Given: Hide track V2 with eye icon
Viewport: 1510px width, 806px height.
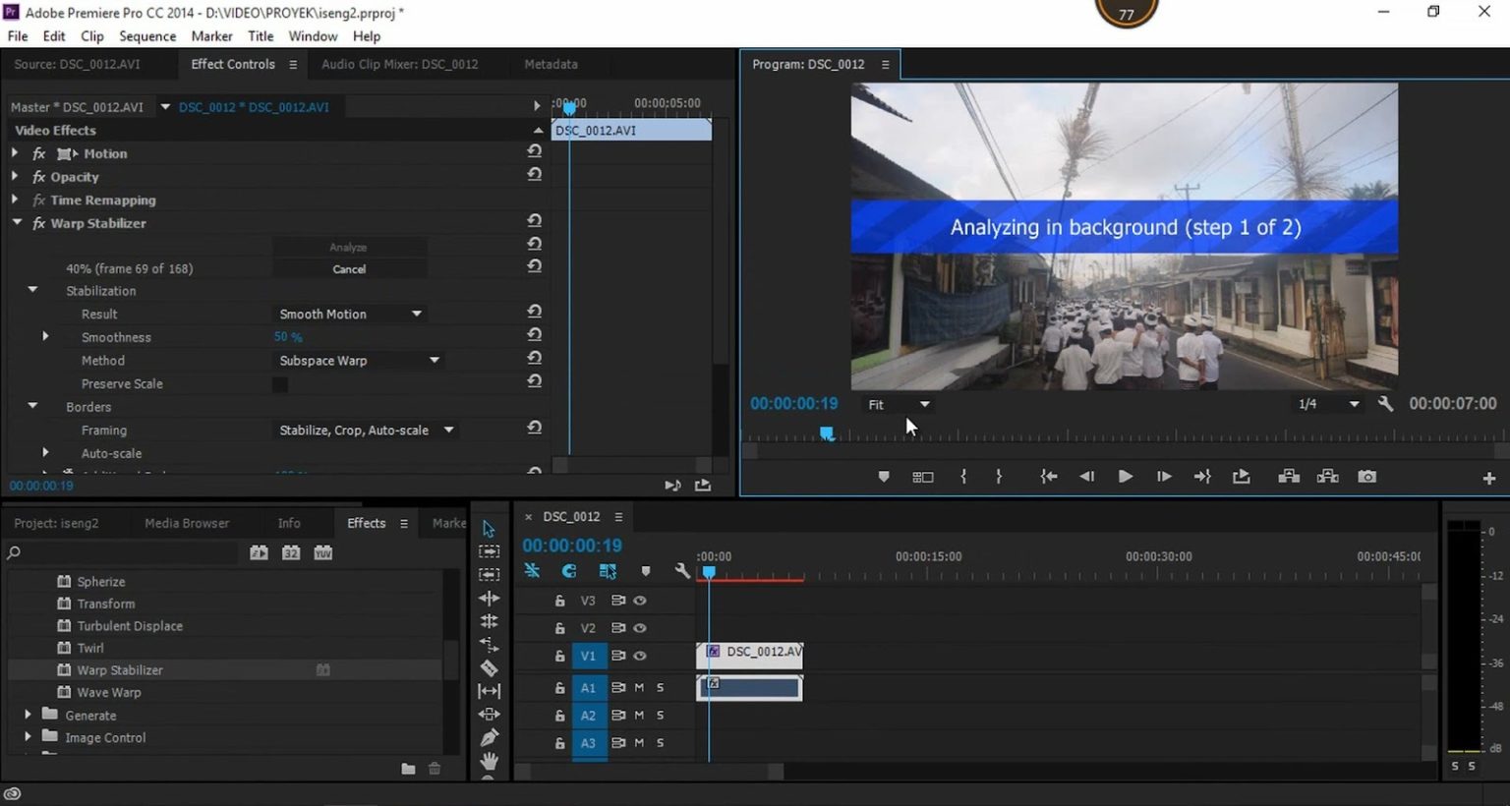Looking at the screenshot, I should tap(640, 628).
